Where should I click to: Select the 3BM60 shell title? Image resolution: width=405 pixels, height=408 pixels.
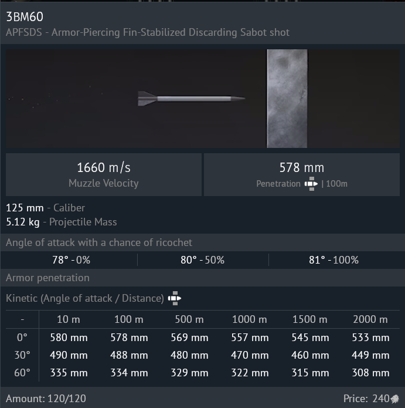[x=25, y=17]
